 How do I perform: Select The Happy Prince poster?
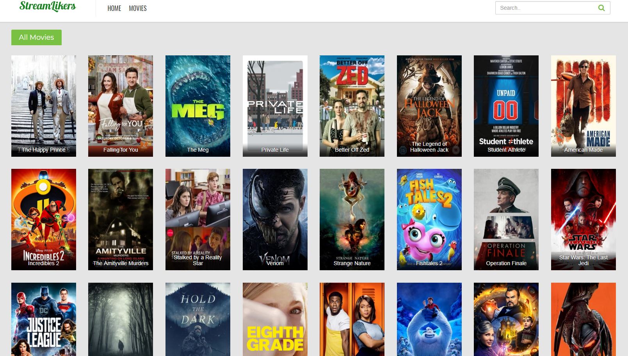(44, 106)
